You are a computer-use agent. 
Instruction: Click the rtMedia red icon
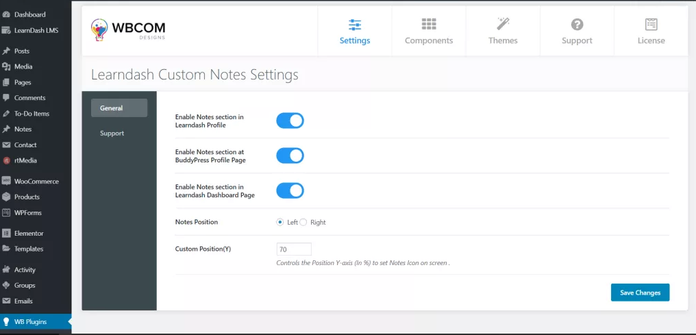pyautogui.click(x=6, y=160)
